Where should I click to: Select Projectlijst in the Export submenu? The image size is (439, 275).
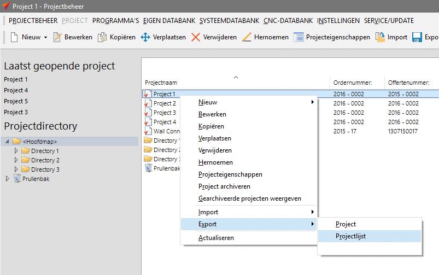point(351,236)
